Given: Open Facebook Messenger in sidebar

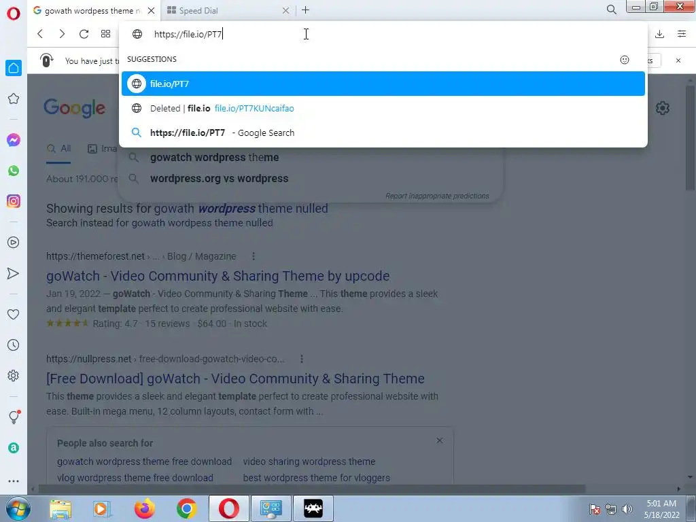Looking at the screenshot, I should click(14, 140).
